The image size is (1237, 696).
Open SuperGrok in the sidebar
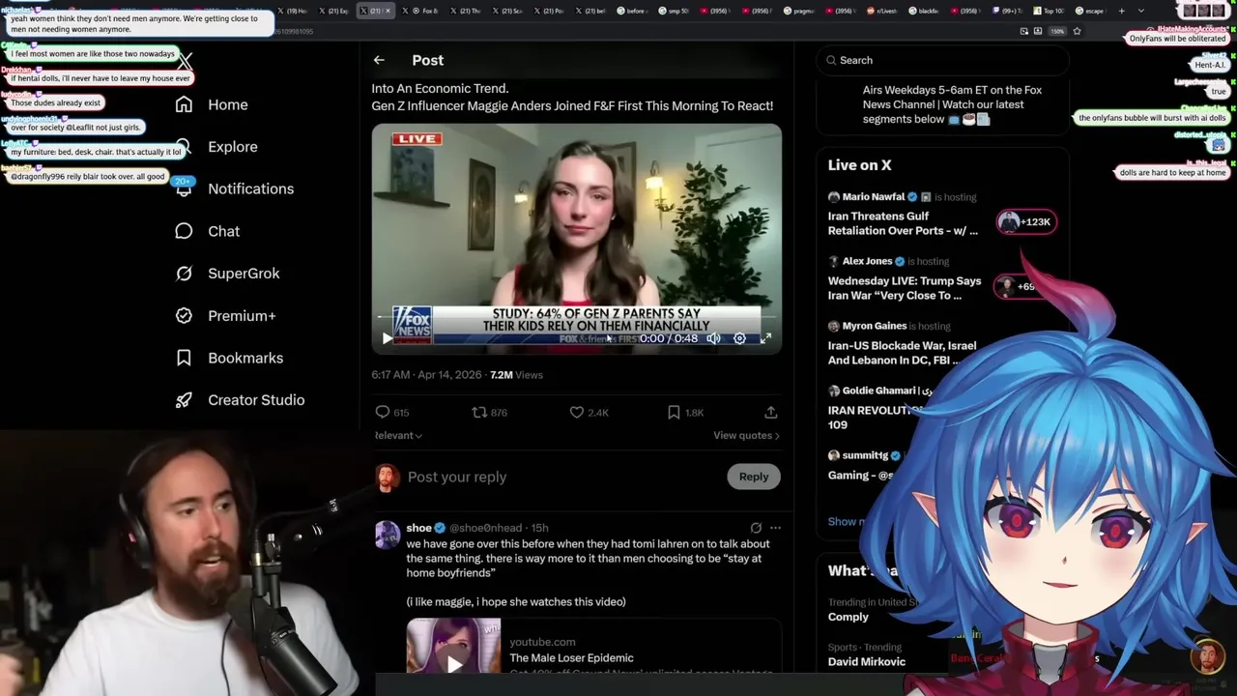pos(228,274)
